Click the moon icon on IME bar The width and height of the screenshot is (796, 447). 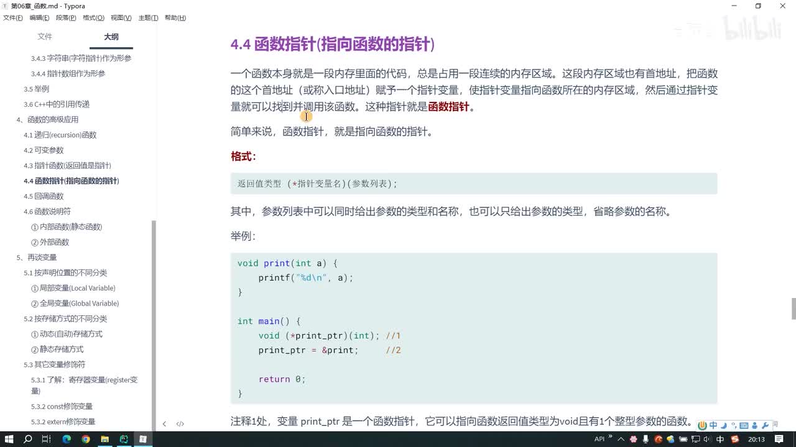[723, 426]
